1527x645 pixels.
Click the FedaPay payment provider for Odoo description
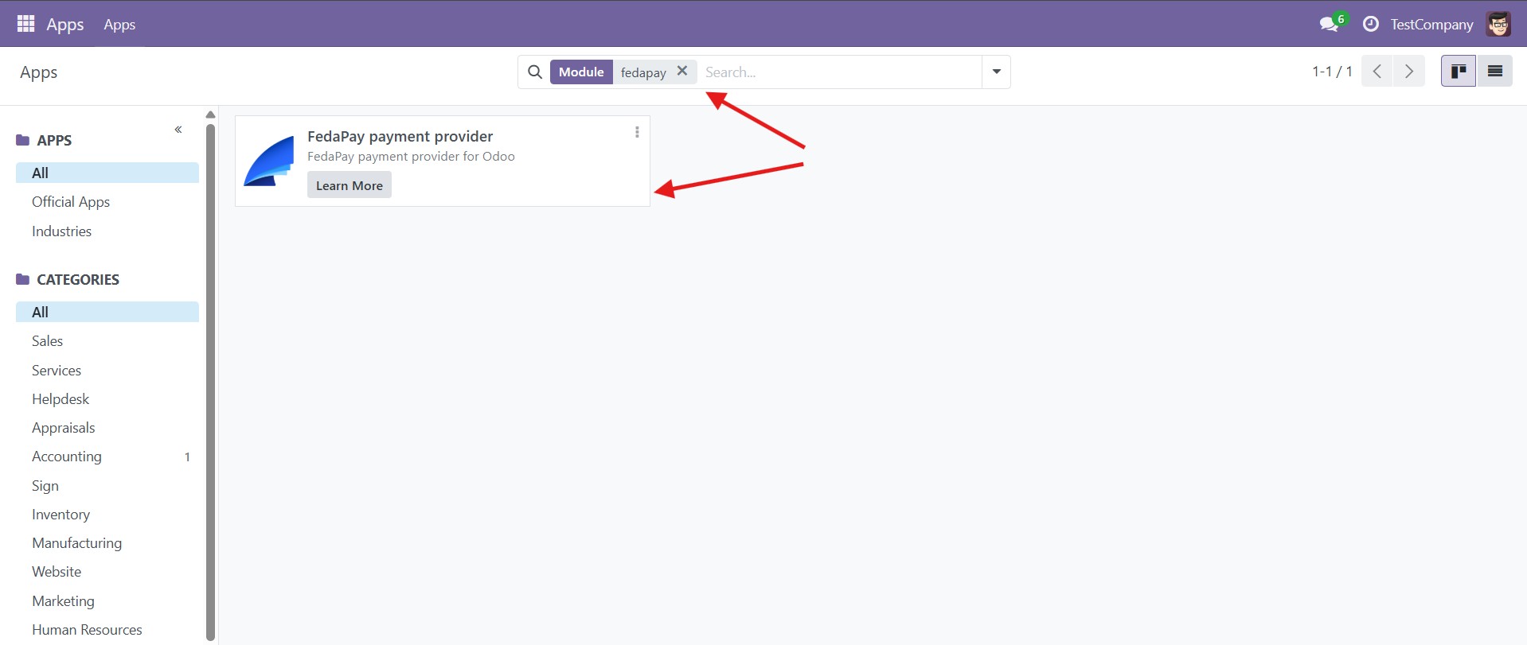point(411,157)
